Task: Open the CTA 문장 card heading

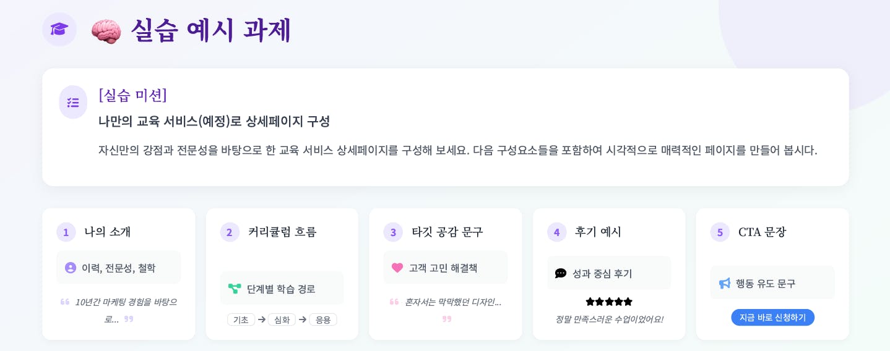Action: [x=762, y=232]
